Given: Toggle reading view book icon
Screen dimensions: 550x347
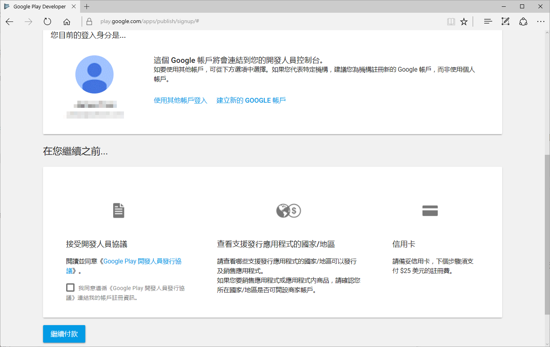Looking at the screenshot, I should (451, 21).
